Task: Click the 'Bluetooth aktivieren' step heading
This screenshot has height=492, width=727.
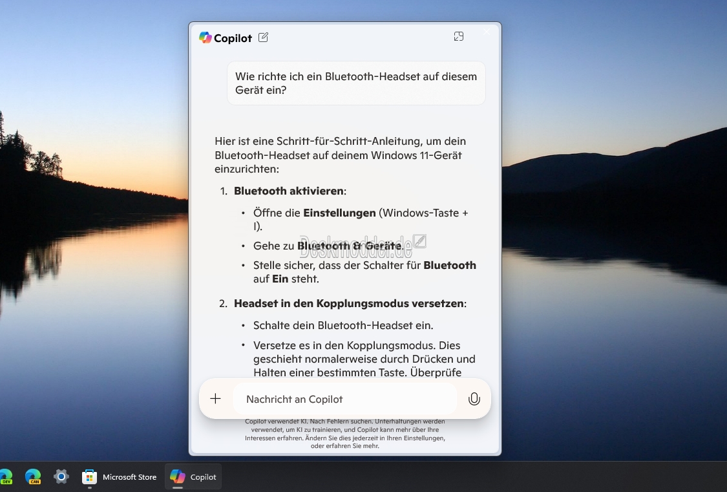Action: coord(290,191)
